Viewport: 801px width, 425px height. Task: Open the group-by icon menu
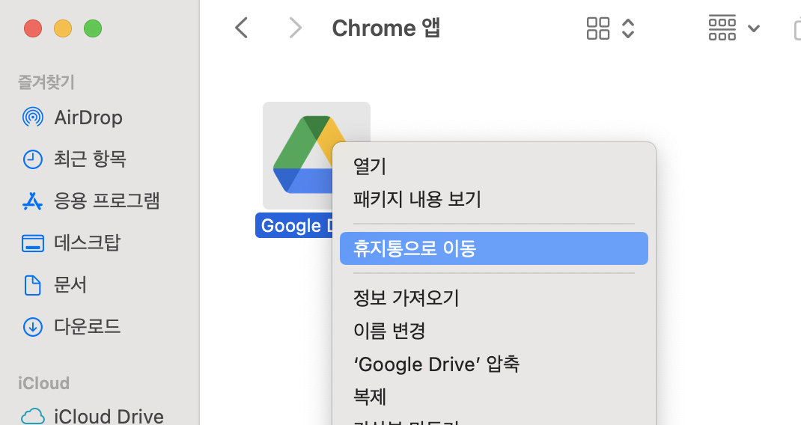click(722, 28)
